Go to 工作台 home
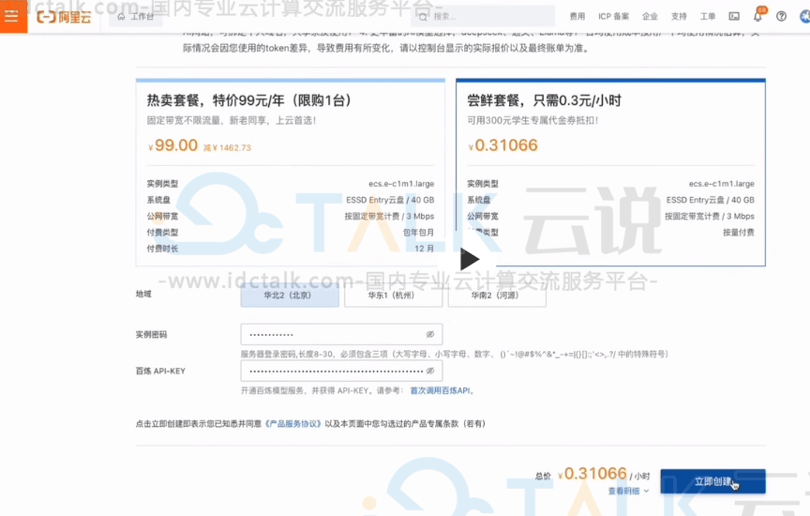Image resolution: width=810 pixels, height=516 pixels. (136, 17)
